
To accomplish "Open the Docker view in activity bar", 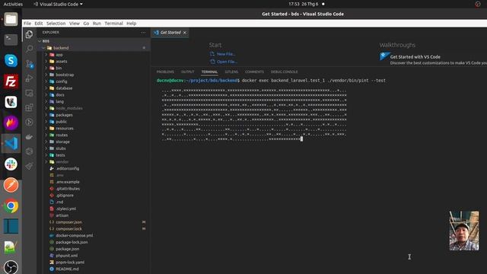I will coord(29,137).
